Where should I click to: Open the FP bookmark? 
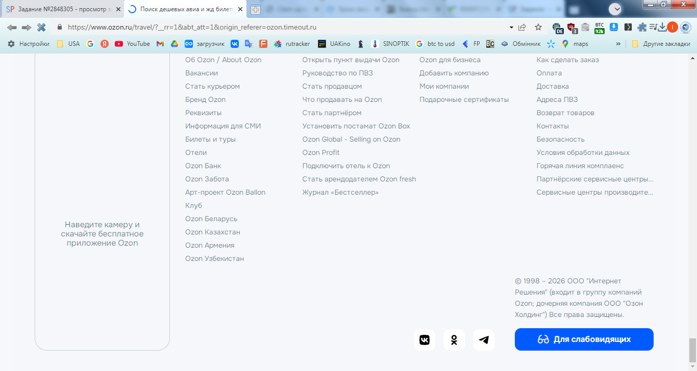[x=471, y=44]
